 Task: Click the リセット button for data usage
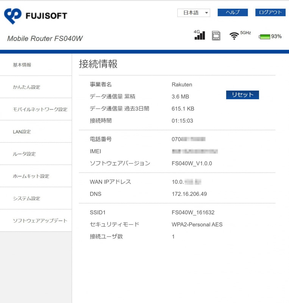pyautogui.click(x=242, y=95)
